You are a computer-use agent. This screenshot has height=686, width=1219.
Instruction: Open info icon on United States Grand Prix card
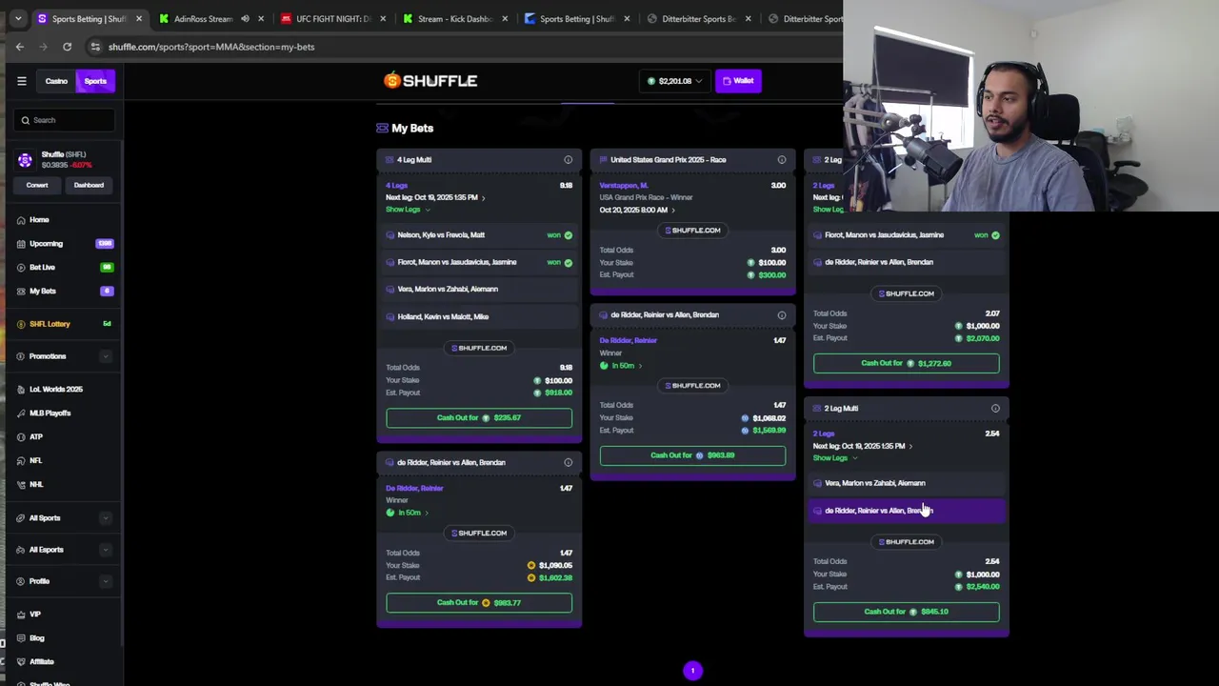click(782, 160)
